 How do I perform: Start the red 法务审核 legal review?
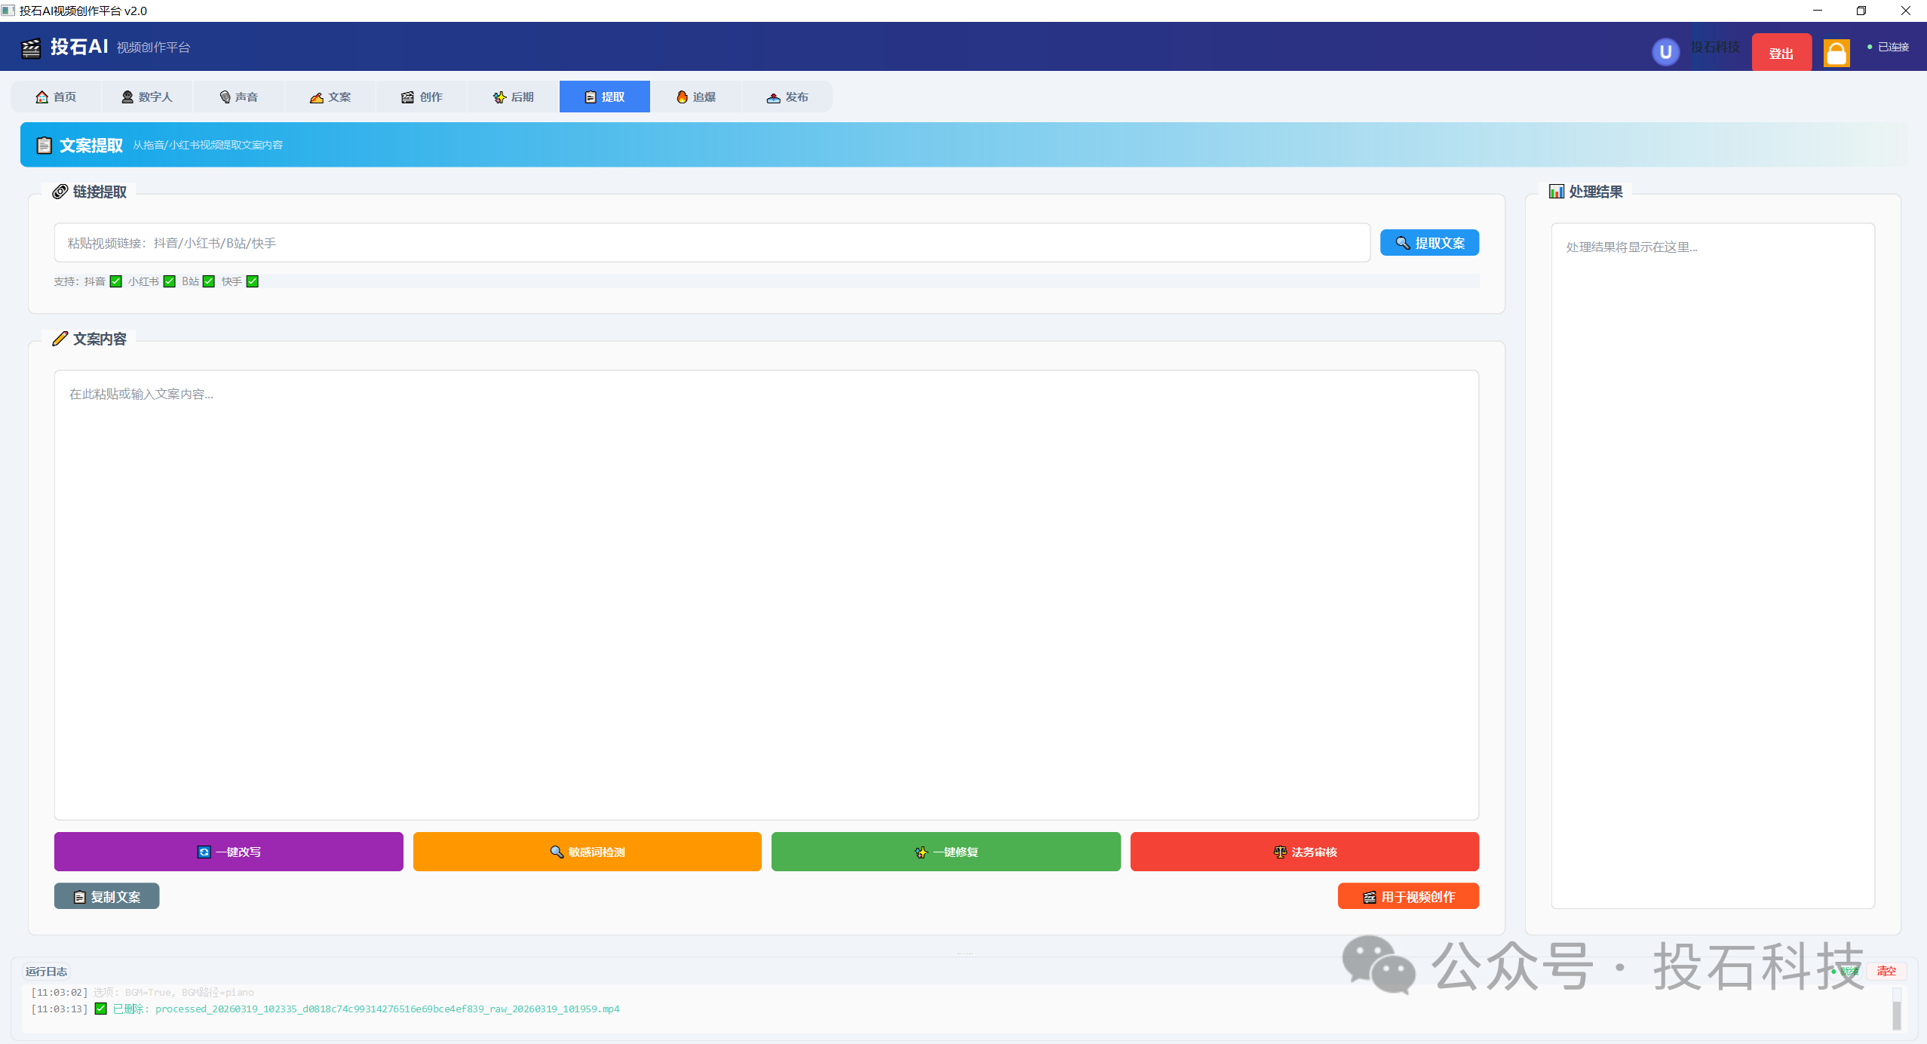(1304, 852)
